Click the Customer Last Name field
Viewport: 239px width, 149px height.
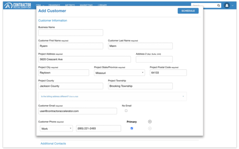(140, 46)
